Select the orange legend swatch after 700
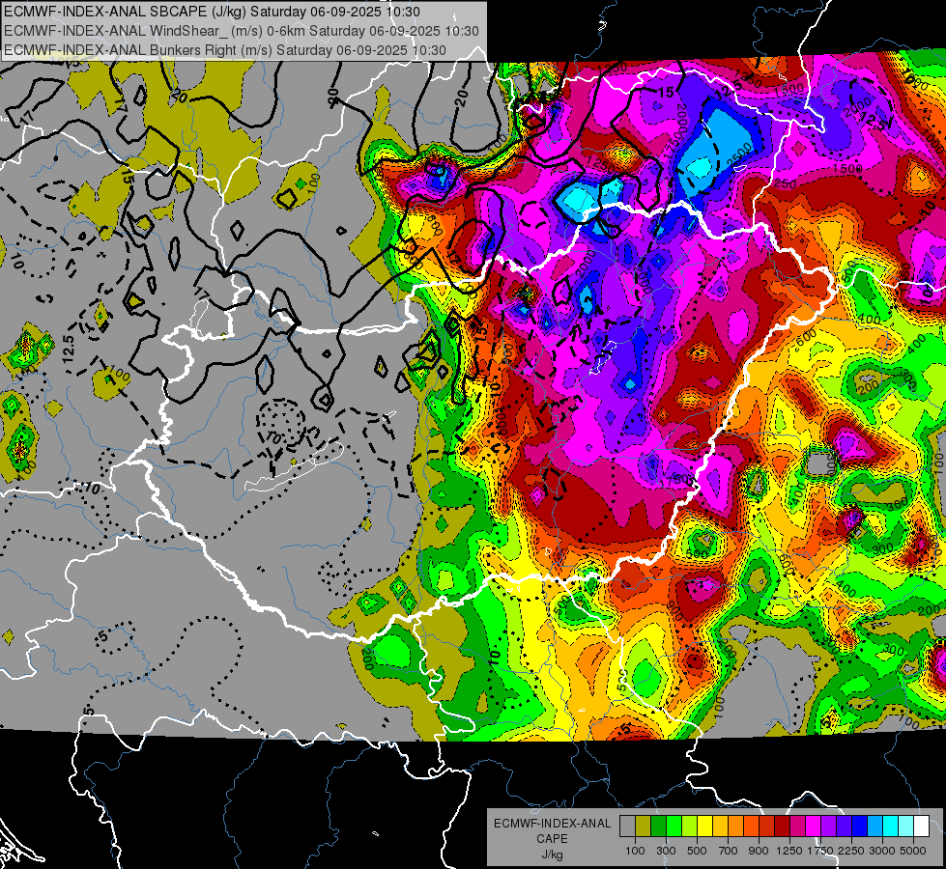The image size is (946, 869). [735, 827]
